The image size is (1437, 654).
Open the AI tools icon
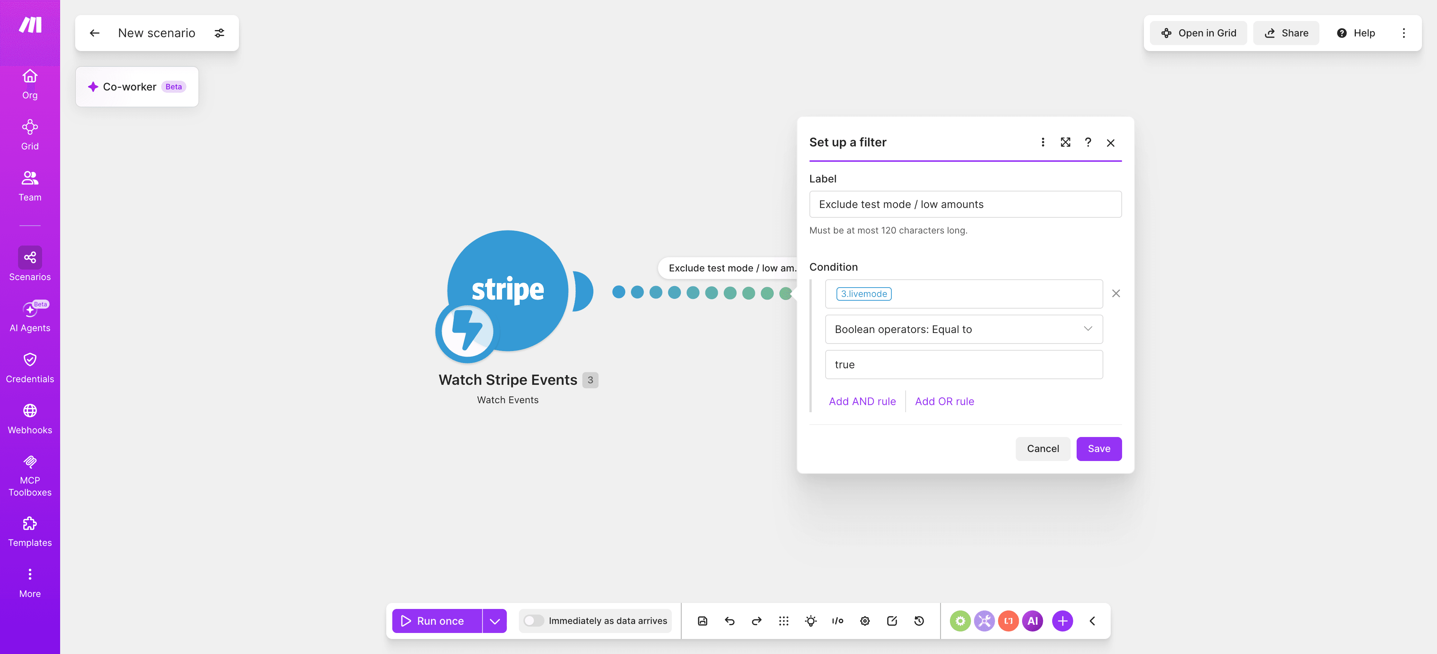1033,621
